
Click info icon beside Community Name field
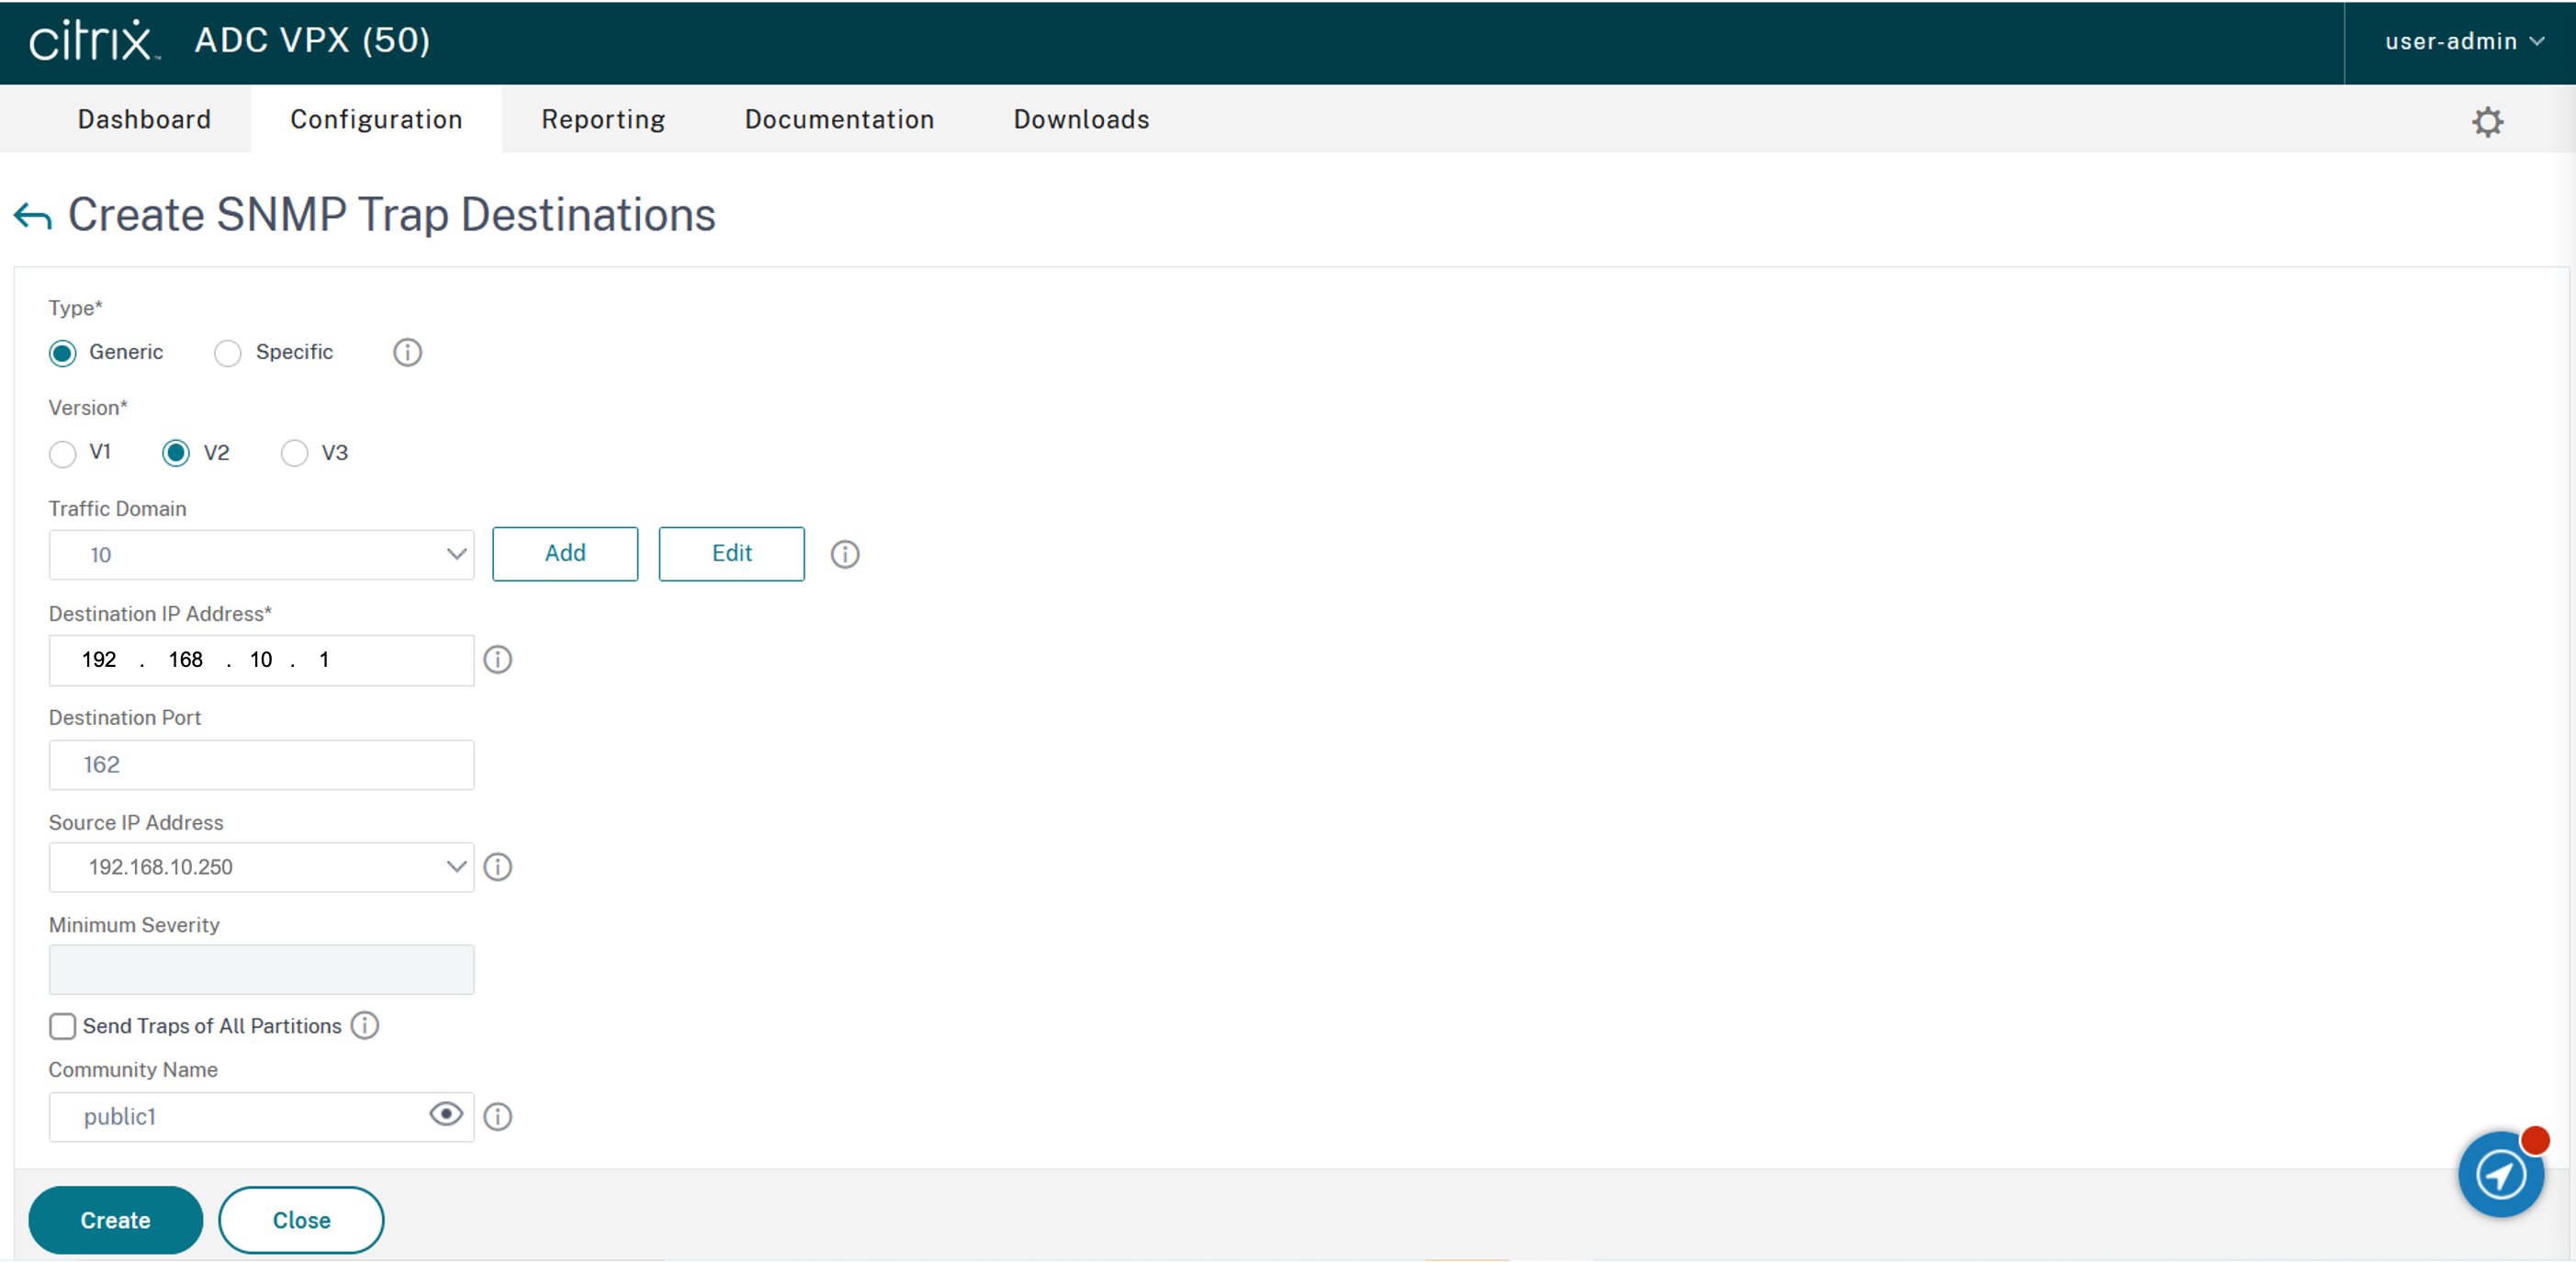click(x=497, y=1116)
